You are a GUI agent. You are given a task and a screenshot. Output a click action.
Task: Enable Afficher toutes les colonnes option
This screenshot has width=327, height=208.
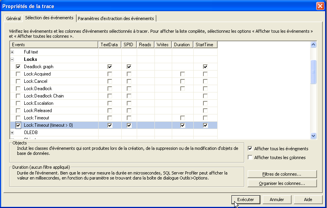[250, 158]
